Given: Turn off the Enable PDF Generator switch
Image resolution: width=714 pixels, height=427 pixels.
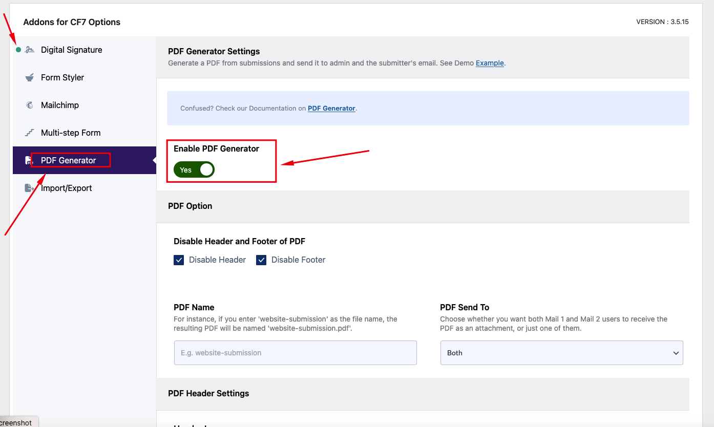Looking at the screenshot, I should pyautogui.click(x=194, y=170).
